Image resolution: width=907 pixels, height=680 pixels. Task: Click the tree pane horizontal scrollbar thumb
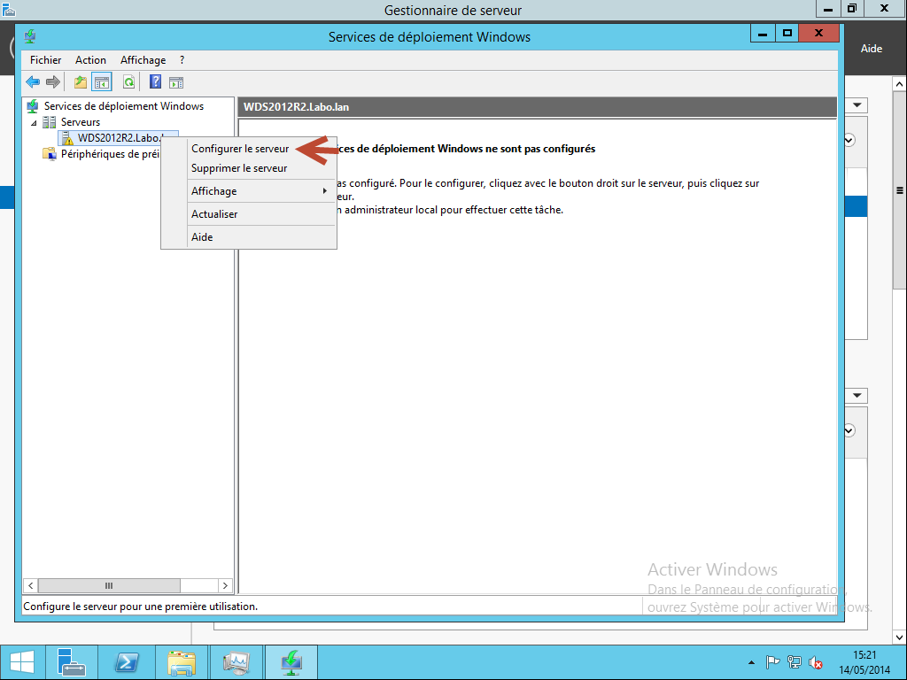coord(109,586)
